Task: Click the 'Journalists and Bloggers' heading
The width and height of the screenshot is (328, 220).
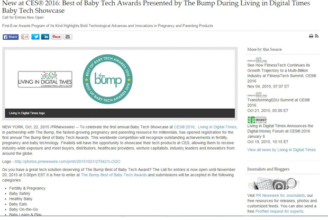Action: [x=268, y=169]
